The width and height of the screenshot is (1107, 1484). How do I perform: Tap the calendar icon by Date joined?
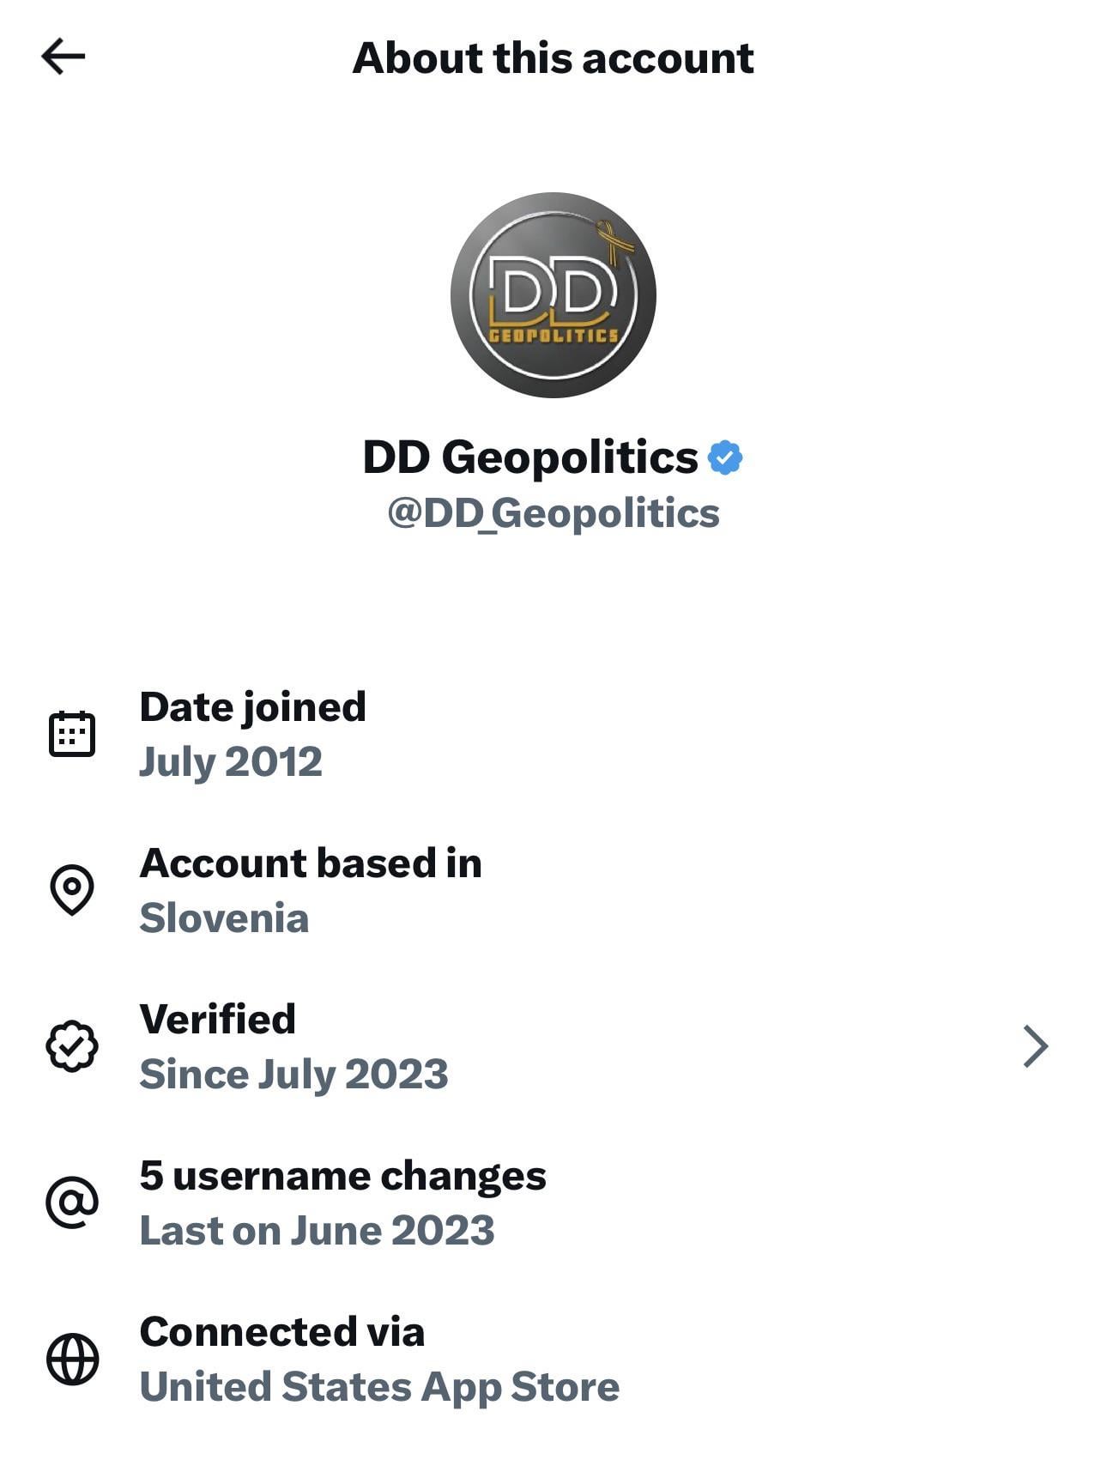click(x=72, y=734)
